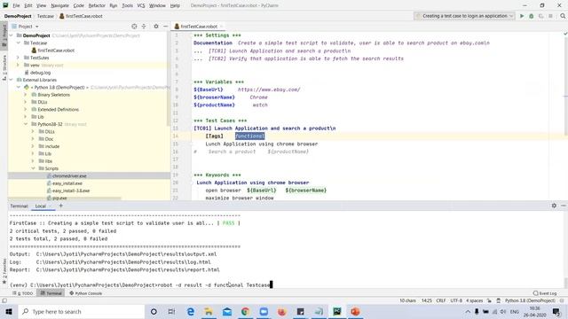Open File Explorer from taskbar
The image size is (568, 319).
pos(209,311)
